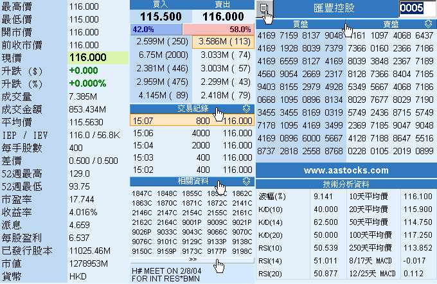Click the 12/25天 MACD value 0.112
Viewport: 437px width, 284px height.
(x=413, y=274)
